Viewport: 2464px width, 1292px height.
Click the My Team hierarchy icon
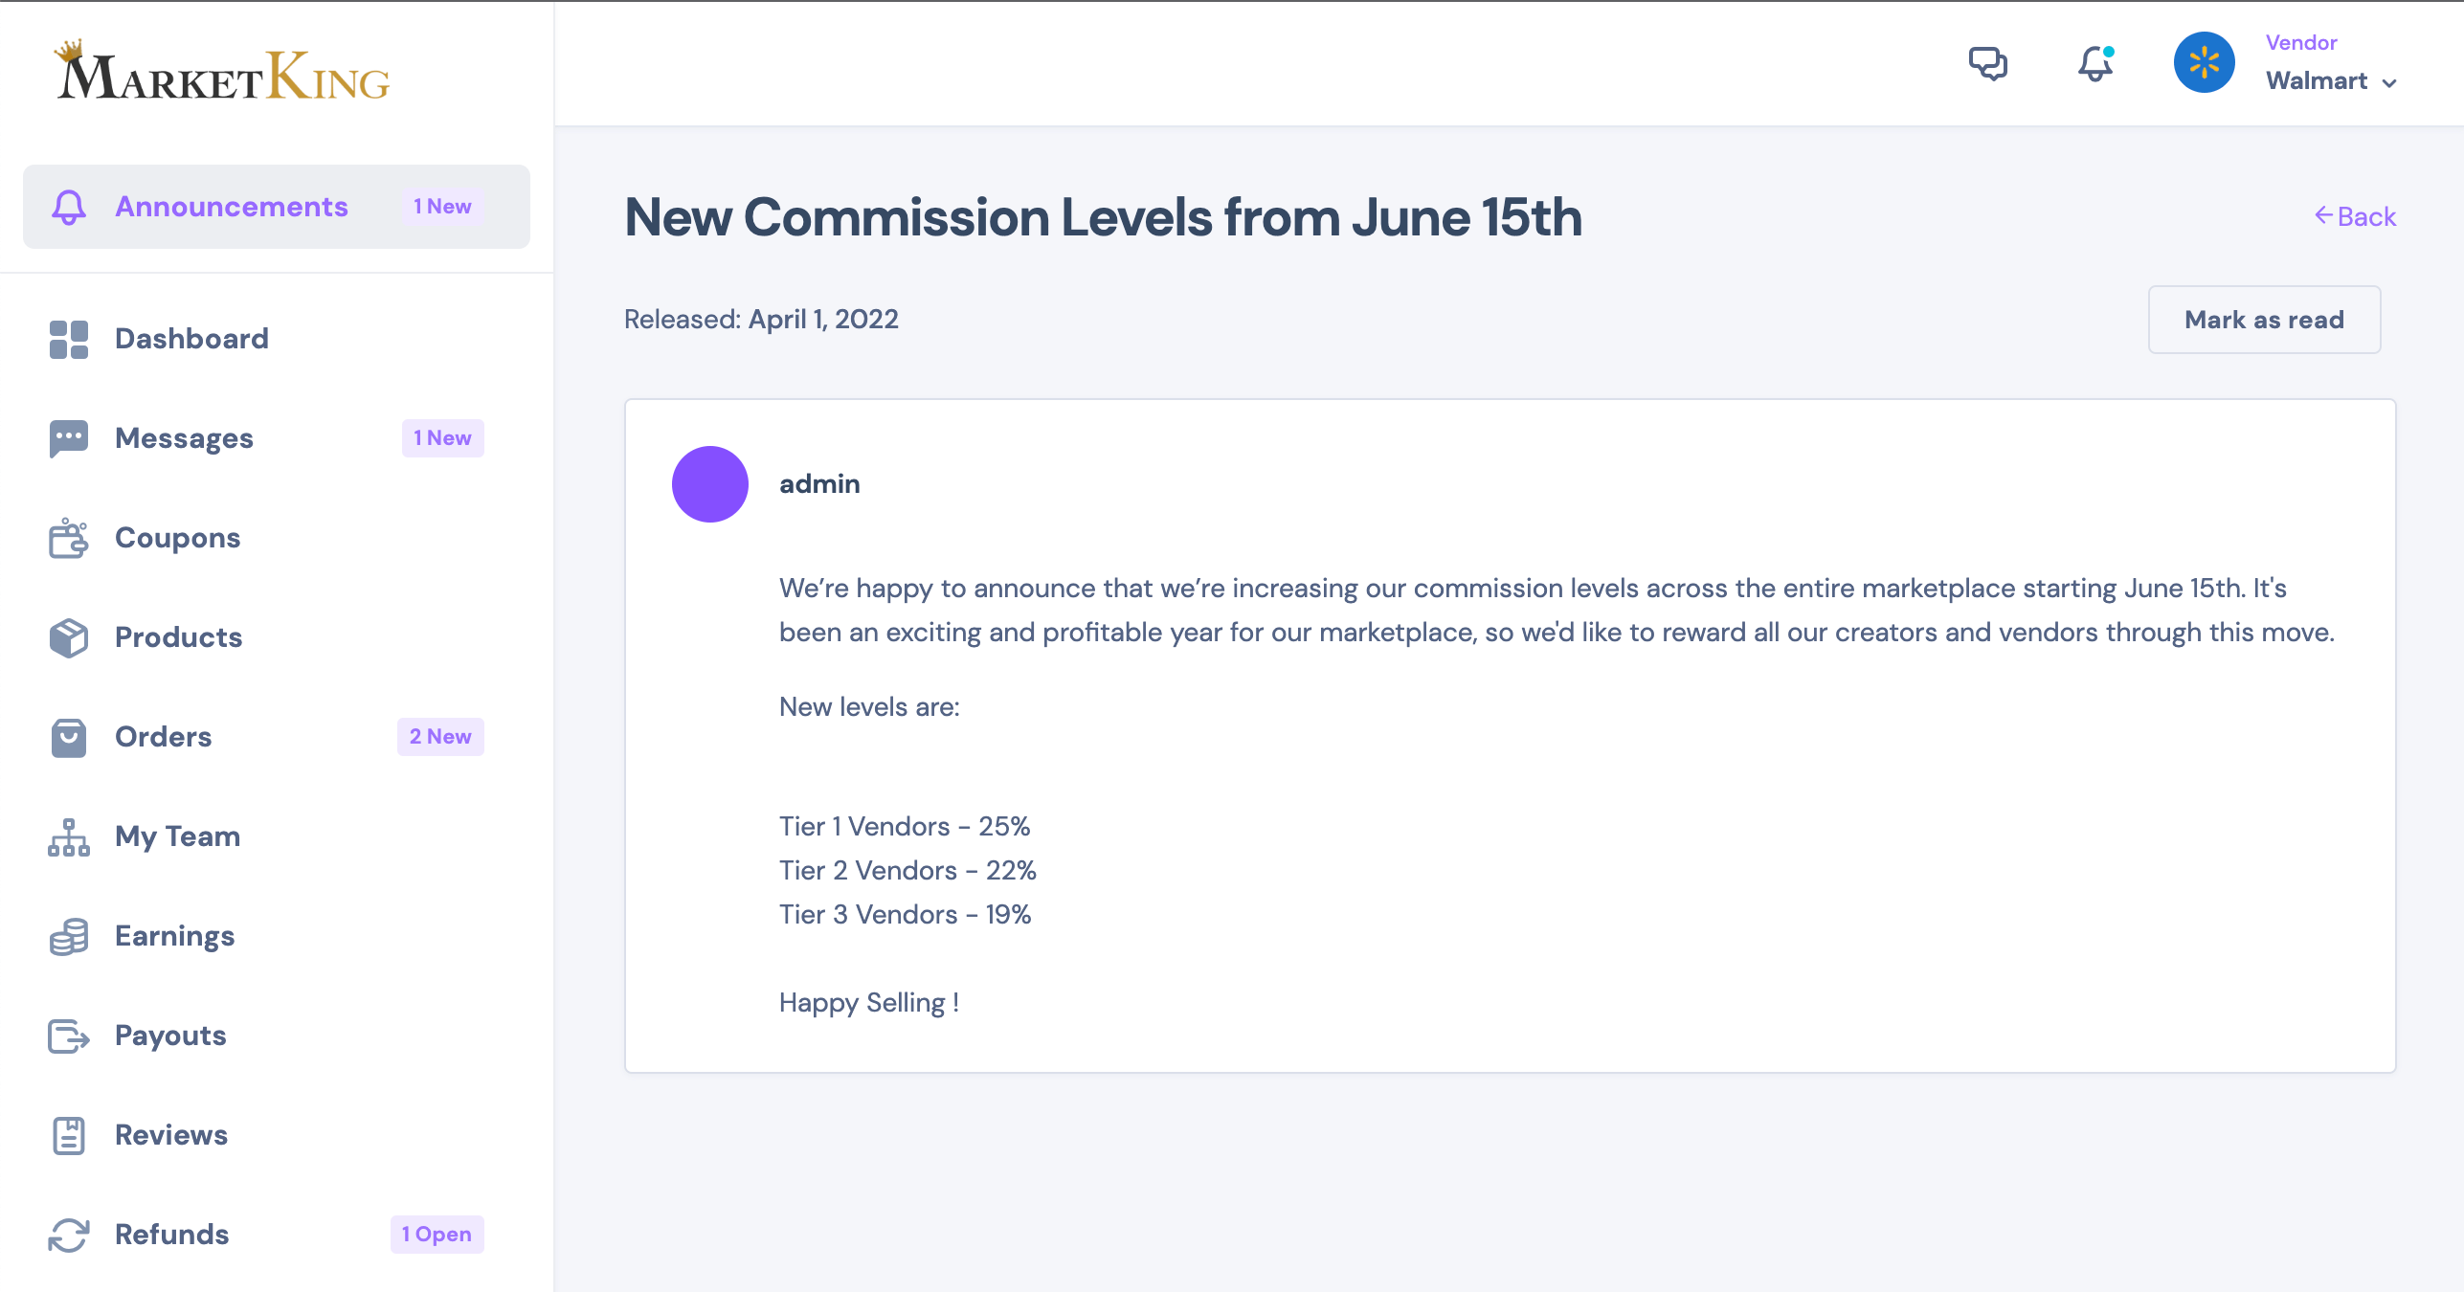(69, 837)
